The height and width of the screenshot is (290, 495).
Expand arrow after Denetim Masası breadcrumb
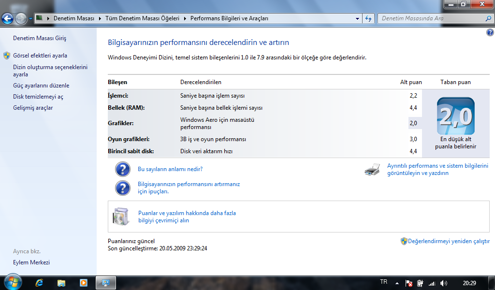pos(100,19)
